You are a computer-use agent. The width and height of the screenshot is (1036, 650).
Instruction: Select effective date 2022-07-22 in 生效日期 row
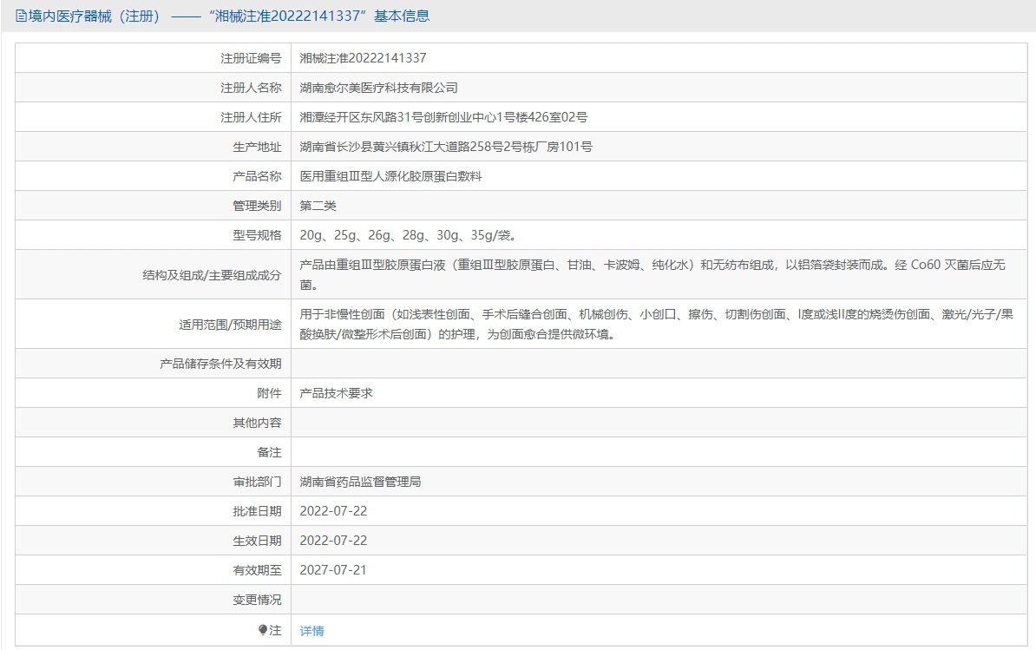(x=333, y=541)
